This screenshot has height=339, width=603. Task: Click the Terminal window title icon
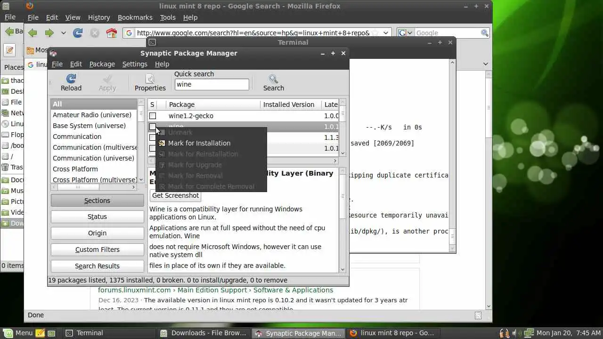(x=152, y=42)
